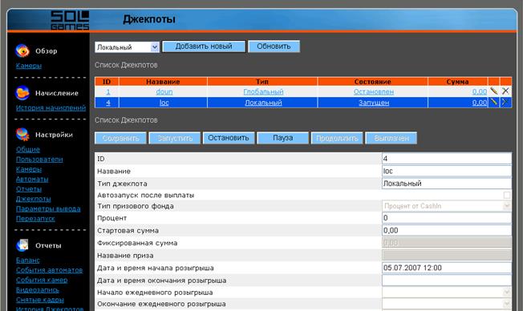Click loc jackpot name link
The height and width of the screenshot is (311, 523).
[164, 103]
